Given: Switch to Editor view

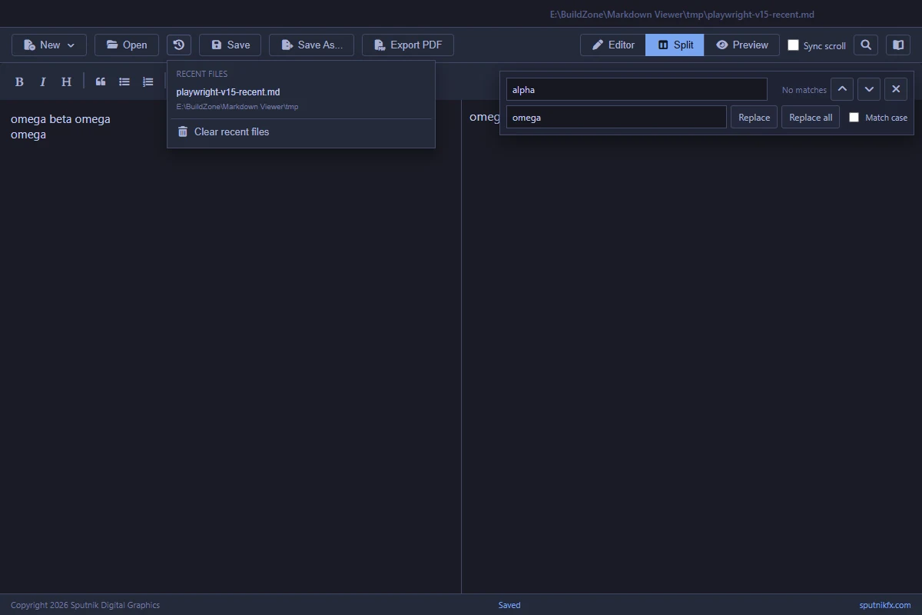Looking at the screenshot, I should point(613,45).
